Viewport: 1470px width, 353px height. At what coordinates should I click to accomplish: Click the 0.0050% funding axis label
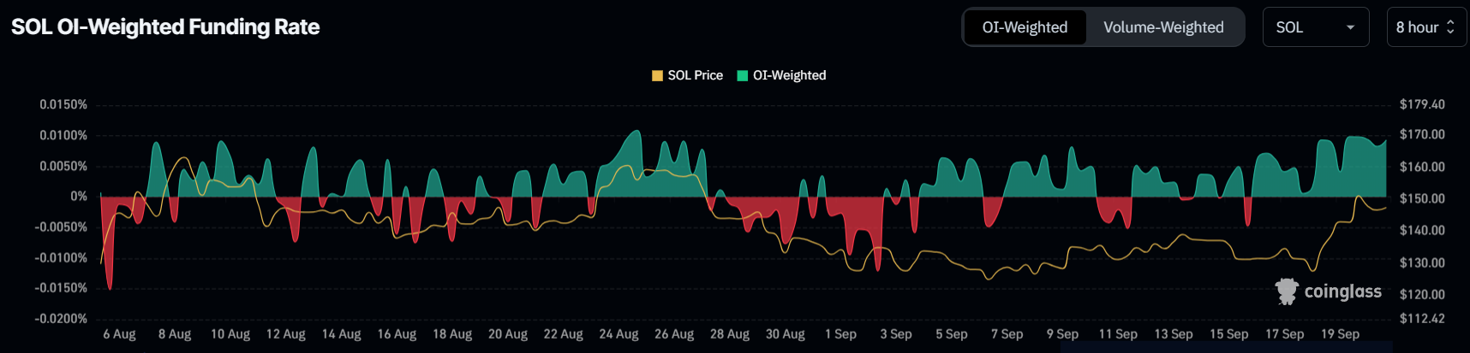pyautogui.click(x=63, y=166)
